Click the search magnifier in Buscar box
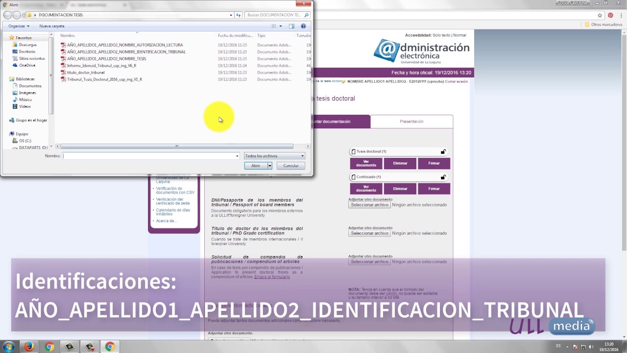Screen dimensions: 627x353 pyautogui.click(x=307, y=15)
